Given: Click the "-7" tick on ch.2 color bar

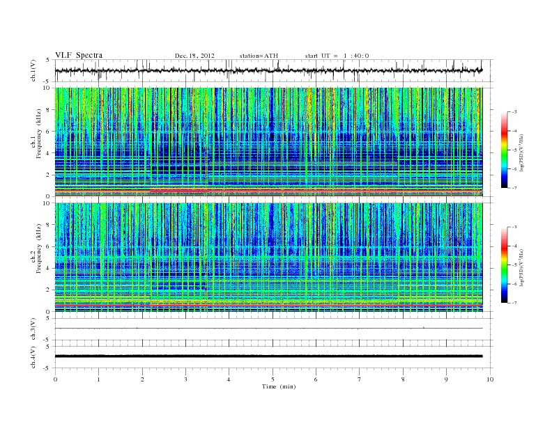Looking at the screenshot, I should point(514,303).
